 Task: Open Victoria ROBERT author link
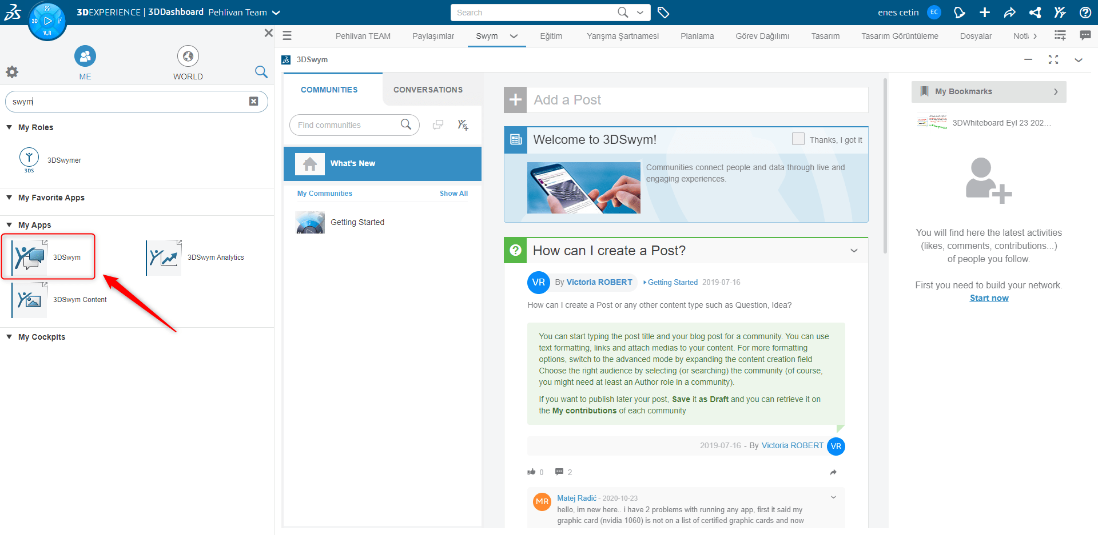pyautogui.click(x=599, y=282)
